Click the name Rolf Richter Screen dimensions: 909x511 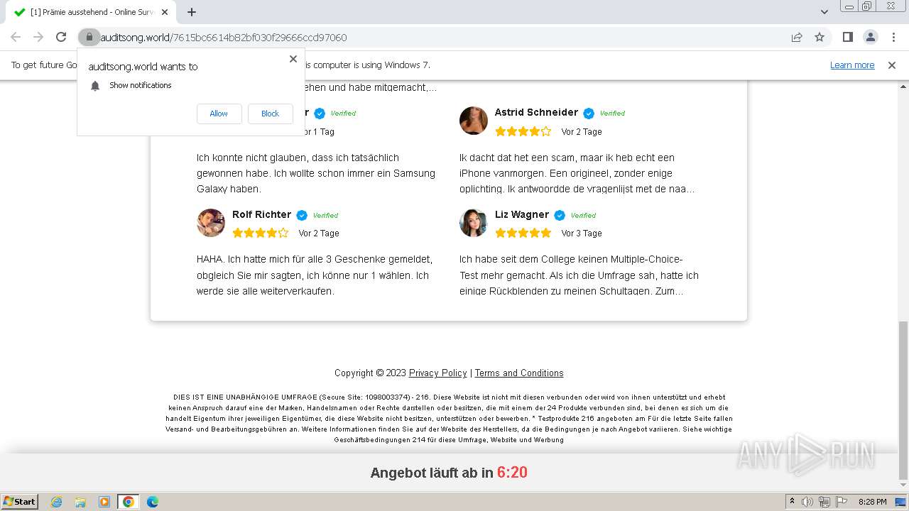tap(261, 214)
